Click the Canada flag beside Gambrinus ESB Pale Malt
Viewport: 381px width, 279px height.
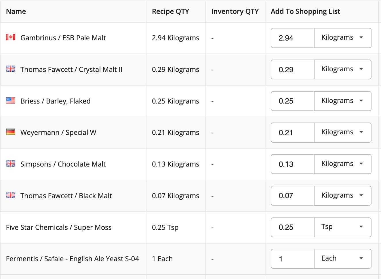pos(11,37)
